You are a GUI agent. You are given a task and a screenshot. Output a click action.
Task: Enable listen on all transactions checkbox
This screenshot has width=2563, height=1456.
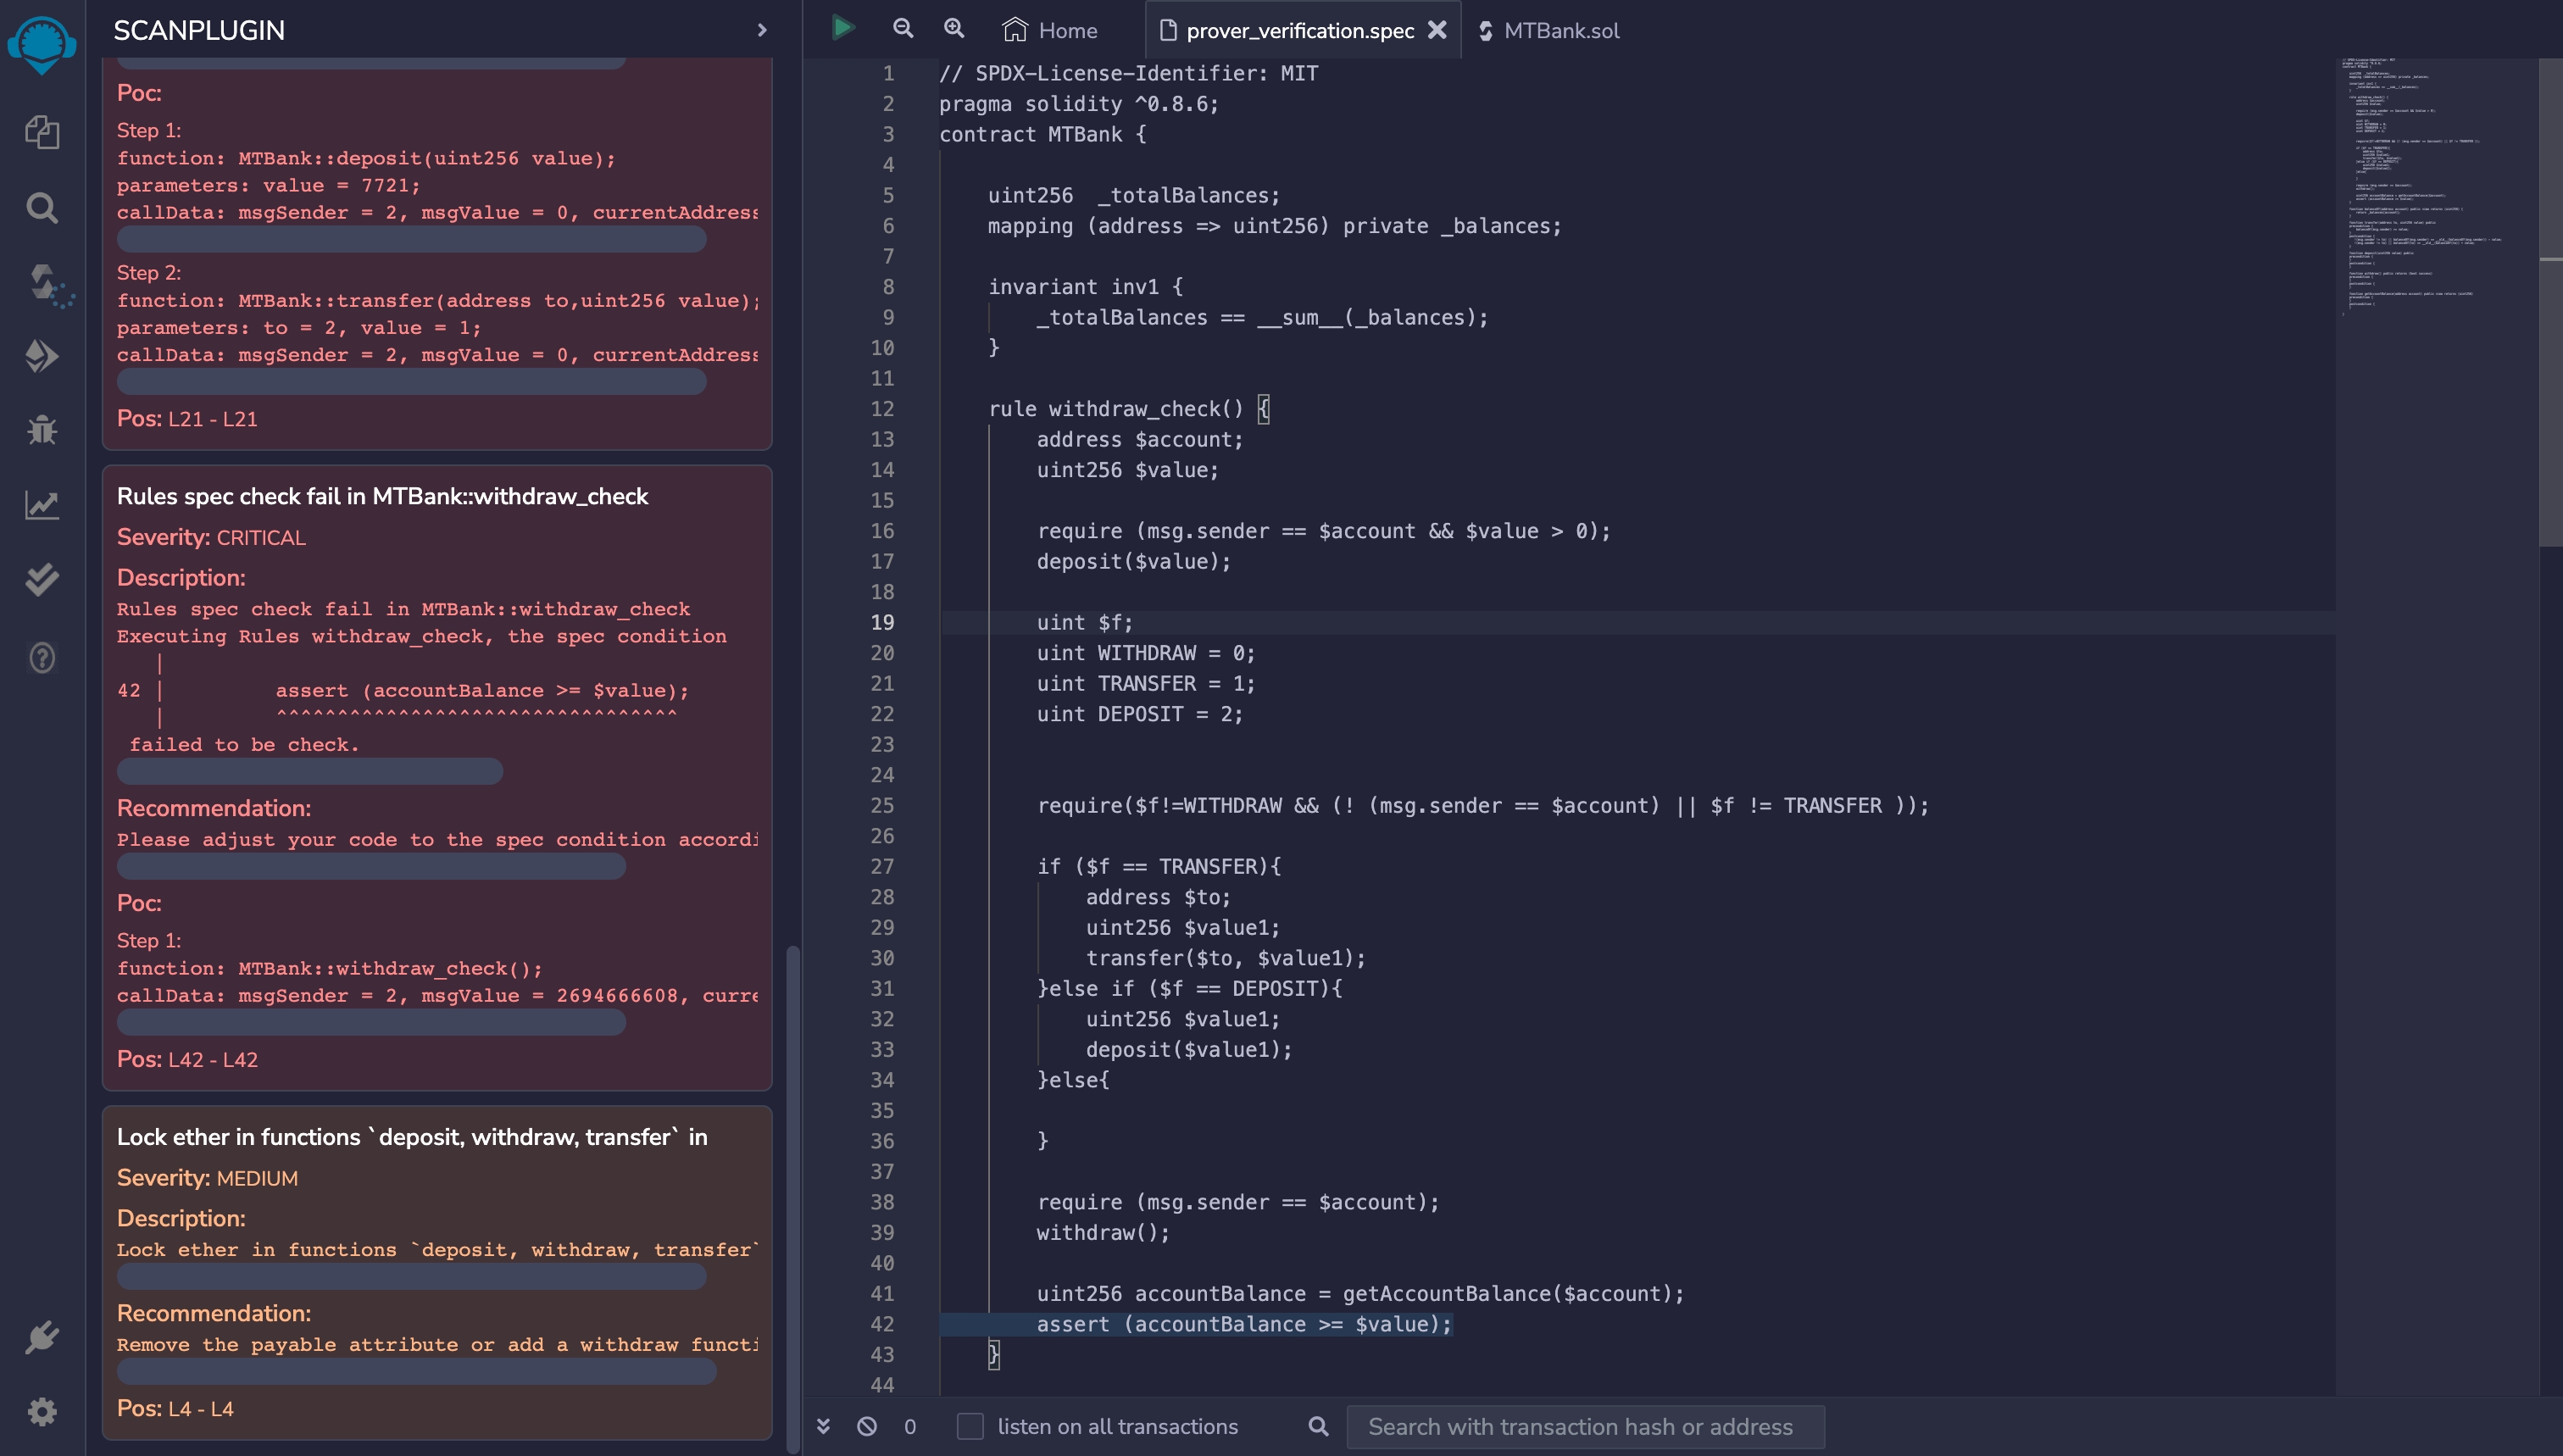pos(970,1426)
